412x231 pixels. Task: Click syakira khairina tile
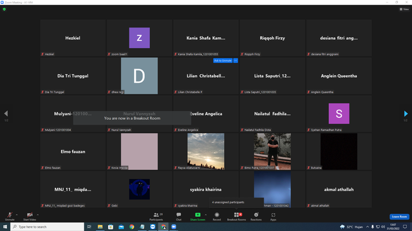pyautogui.click(x=206, y=189)
